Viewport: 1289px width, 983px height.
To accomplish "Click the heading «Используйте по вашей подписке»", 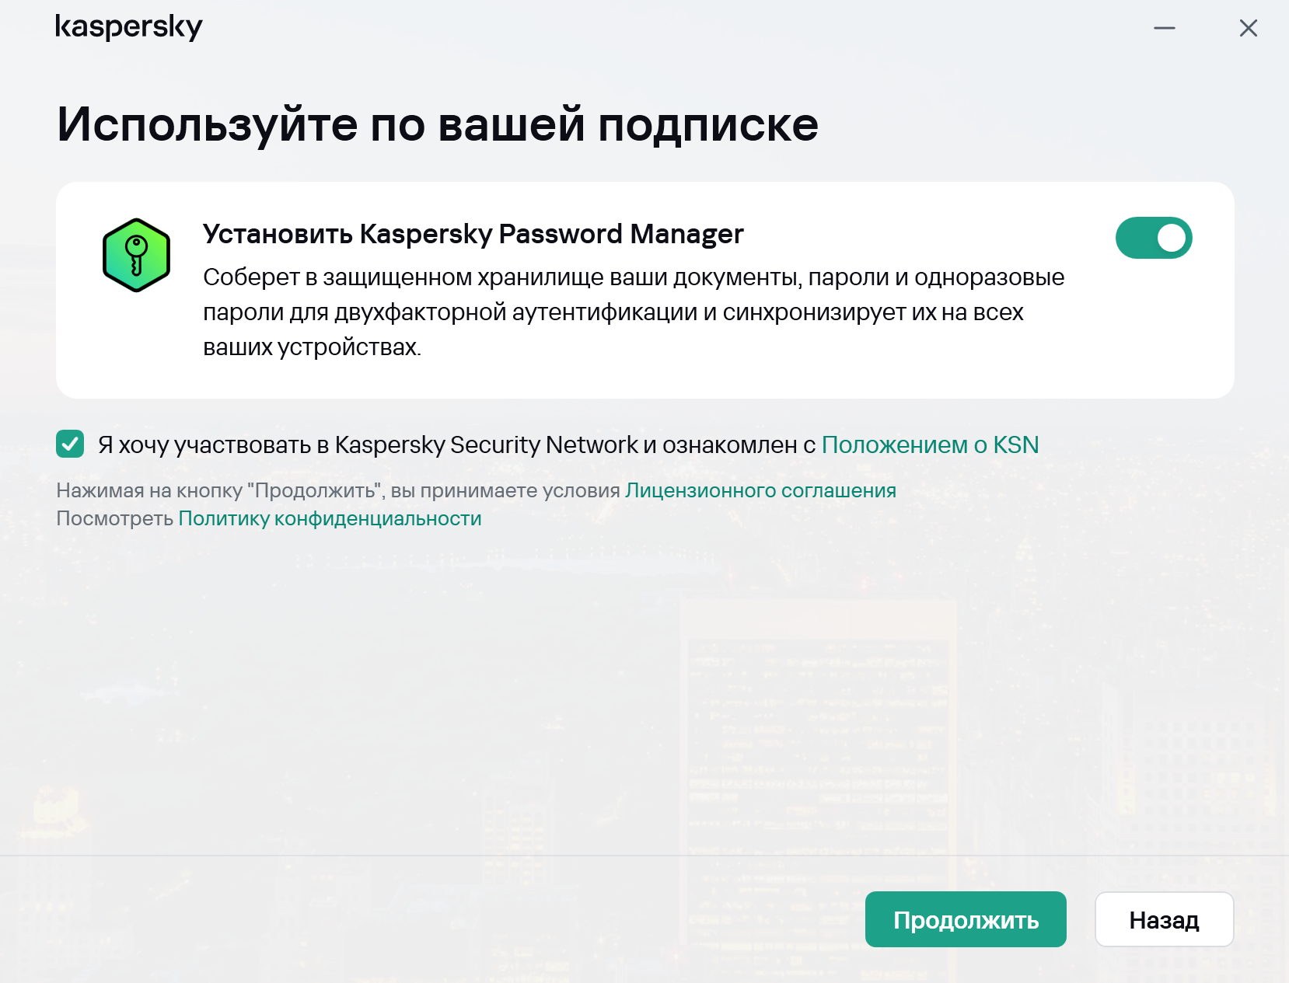I will click(437, 124).
